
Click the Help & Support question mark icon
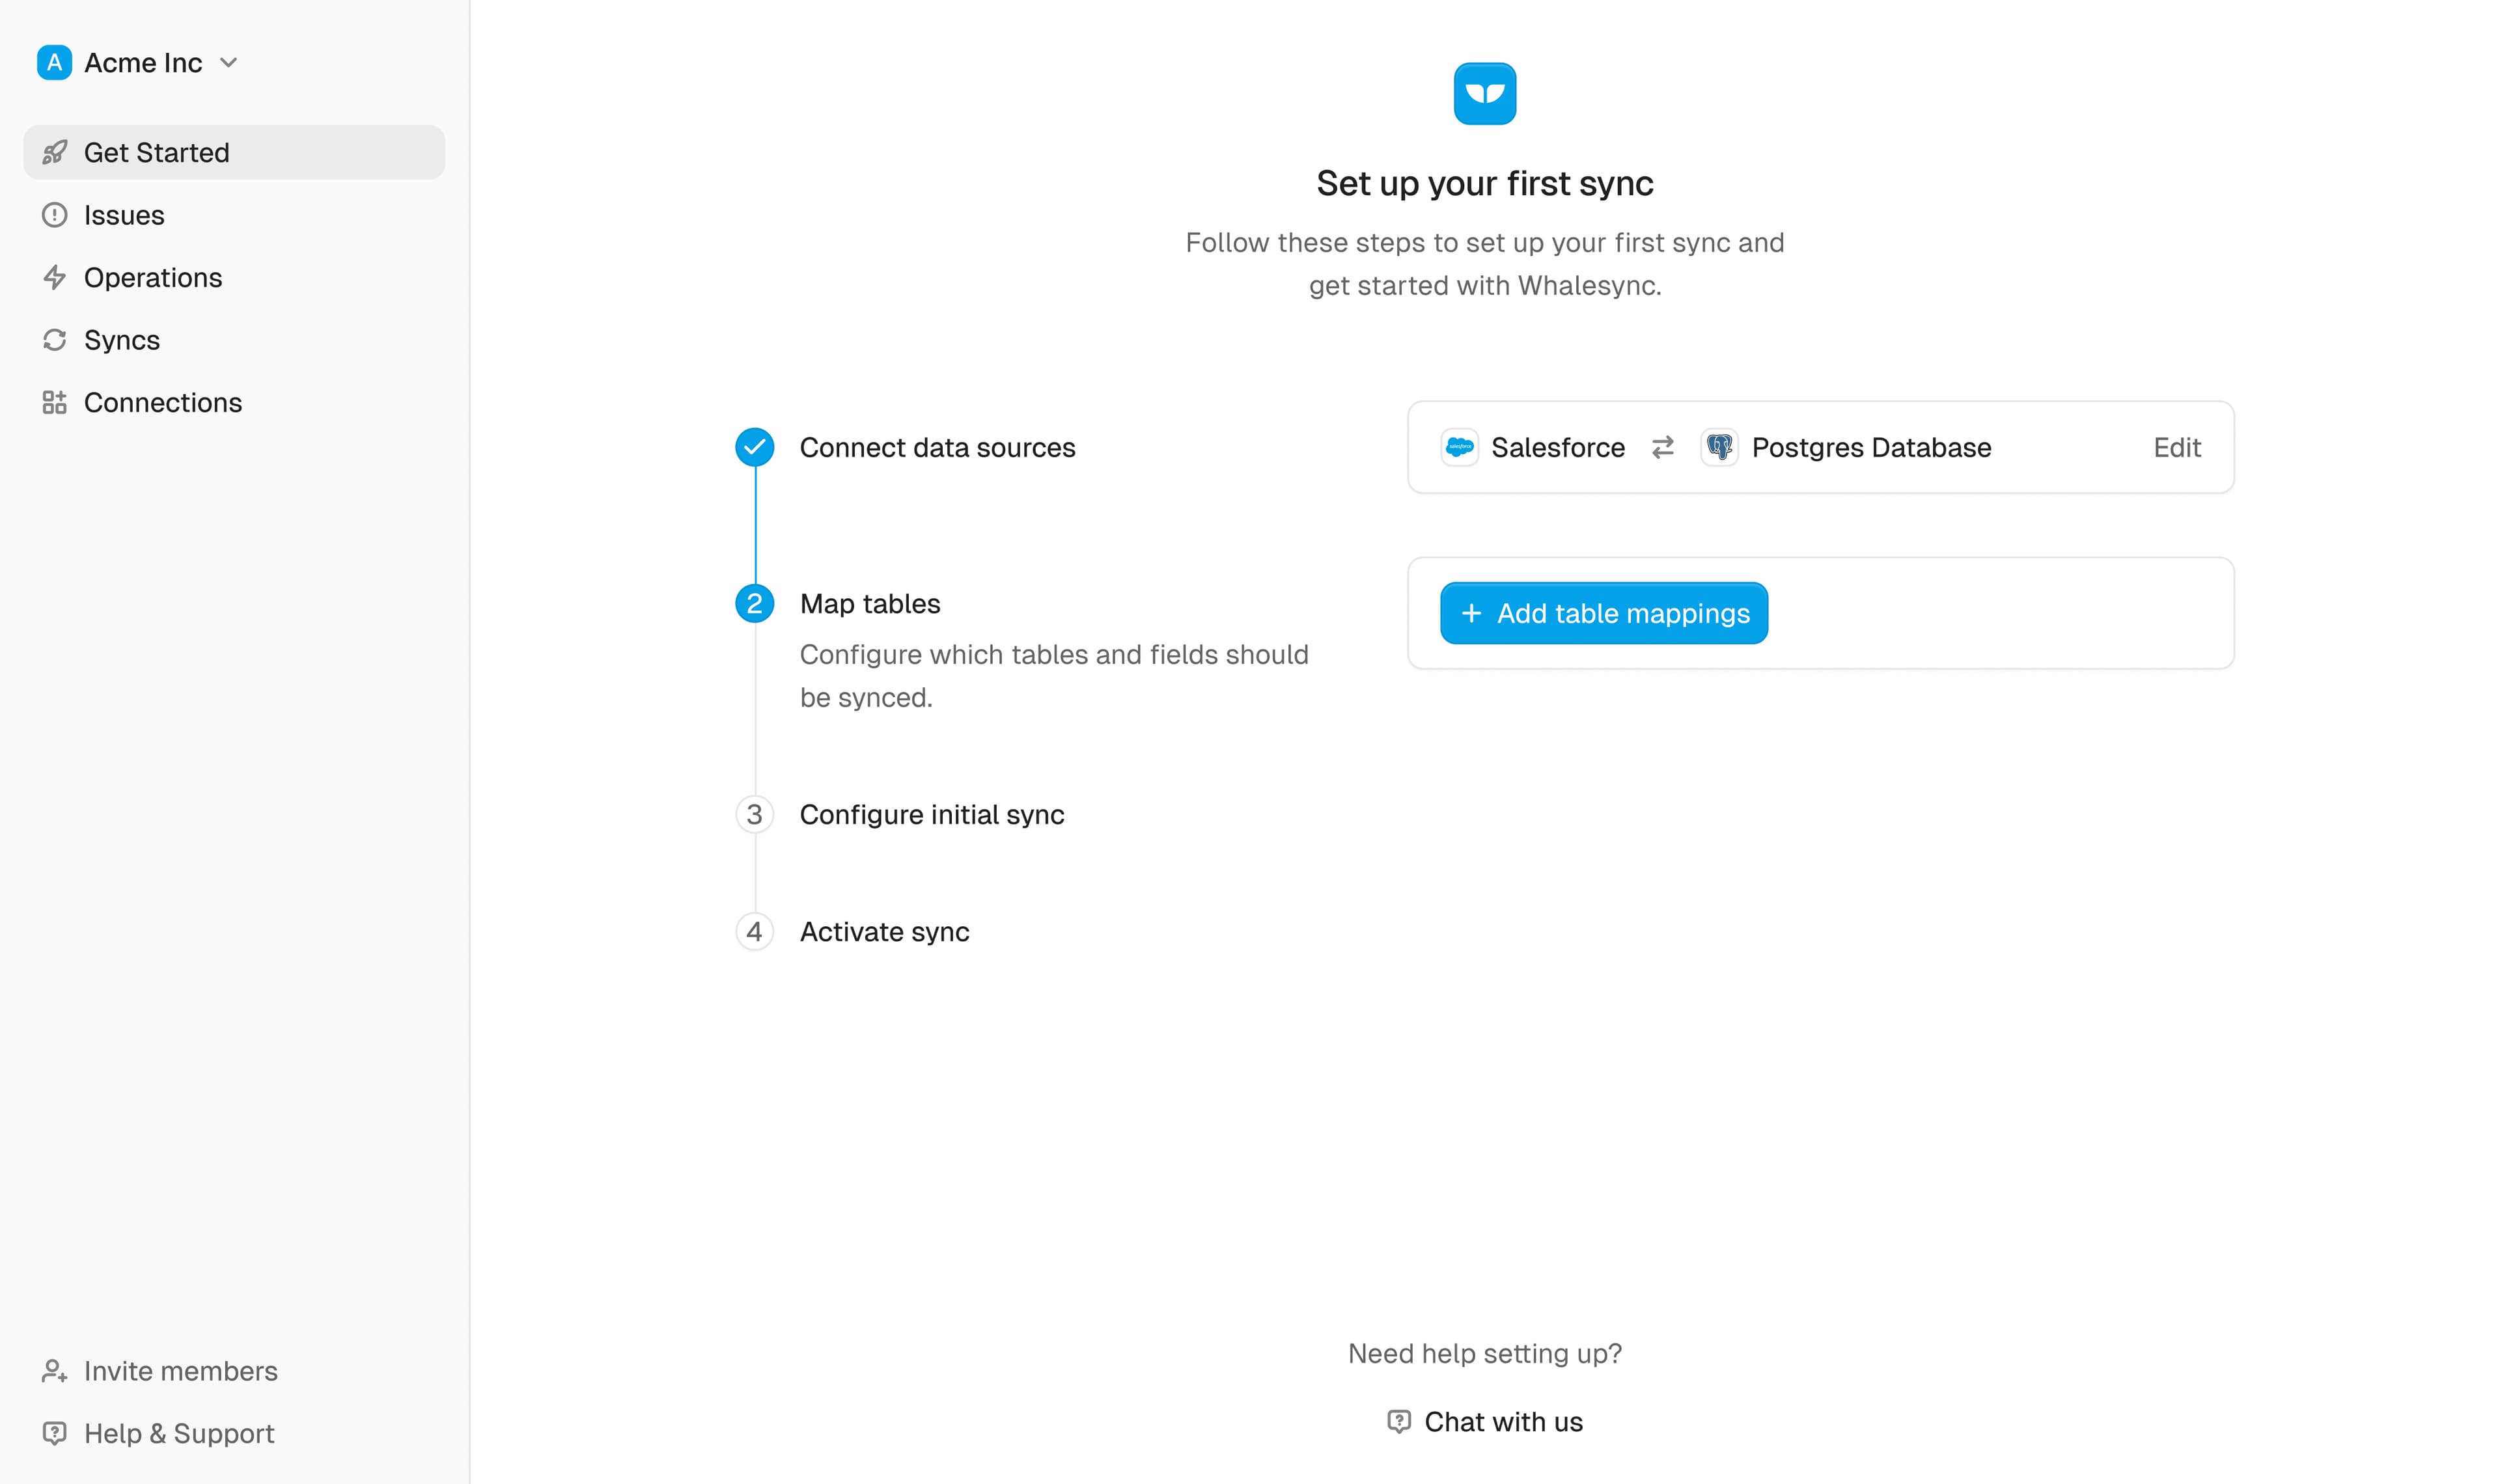55,1433
